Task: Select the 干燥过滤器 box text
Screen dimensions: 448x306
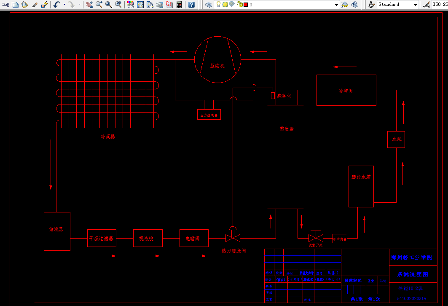Action: point(102,238)
